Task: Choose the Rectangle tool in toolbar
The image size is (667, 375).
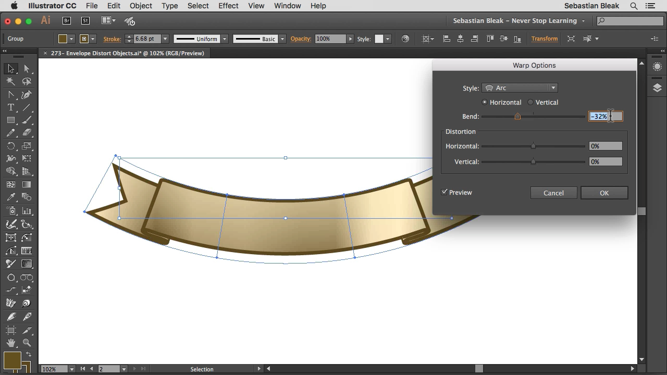Action: pyautogui.click(x=11, y=120)
